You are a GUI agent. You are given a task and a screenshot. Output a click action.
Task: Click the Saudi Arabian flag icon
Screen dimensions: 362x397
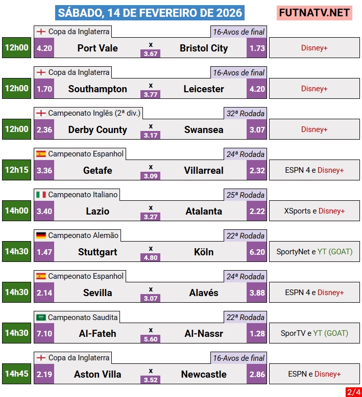41,317
